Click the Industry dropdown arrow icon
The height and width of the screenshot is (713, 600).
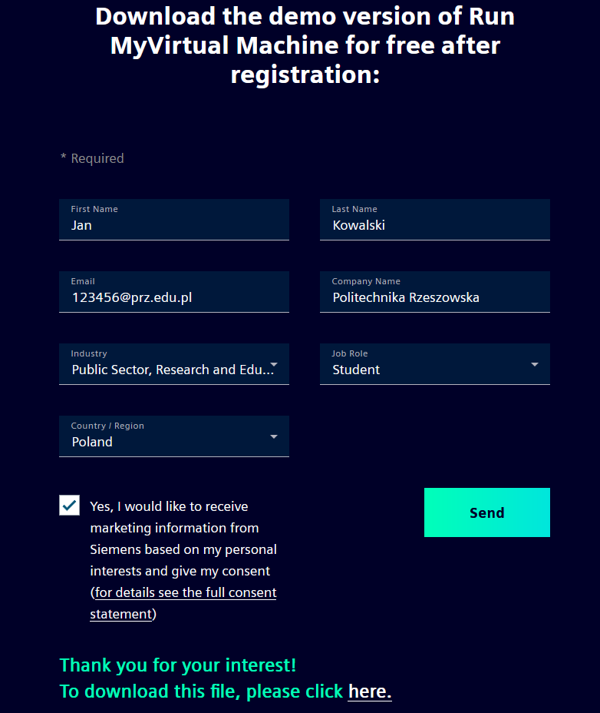click(274, 364)
